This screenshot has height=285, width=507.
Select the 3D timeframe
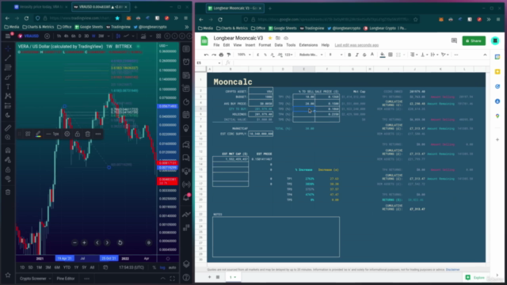tap(86, 36)
